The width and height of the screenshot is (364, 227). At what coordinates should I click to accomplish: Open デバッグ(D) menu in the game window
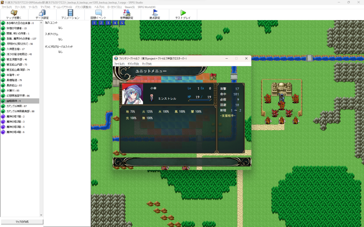click(133, 64)
